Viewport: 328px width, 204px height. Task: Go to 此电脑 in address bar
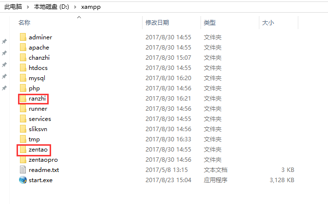click(13, 7)
